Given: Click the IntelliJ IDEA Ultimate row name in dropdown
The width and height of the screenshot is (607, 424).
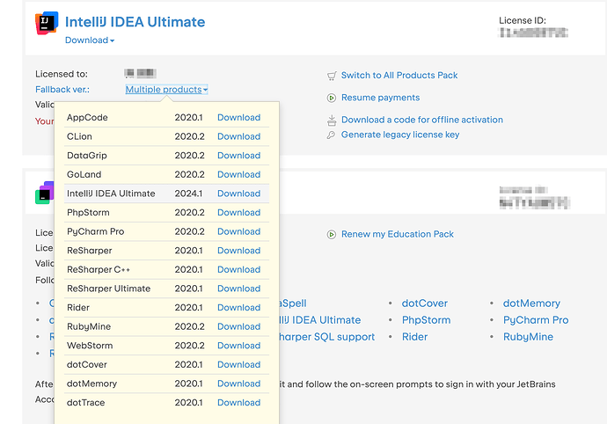Looking at the screenshot, I should click(111, 194).
